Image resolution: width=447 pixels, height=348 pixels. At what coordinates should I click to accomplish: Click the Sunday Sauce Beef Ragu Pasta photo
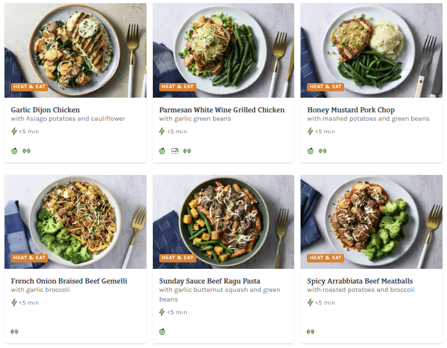pyautogui.click(x=223, y=220)
